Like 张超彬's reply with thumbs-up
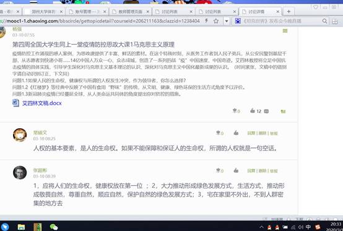The image size is (343, 231). point(236,170)
